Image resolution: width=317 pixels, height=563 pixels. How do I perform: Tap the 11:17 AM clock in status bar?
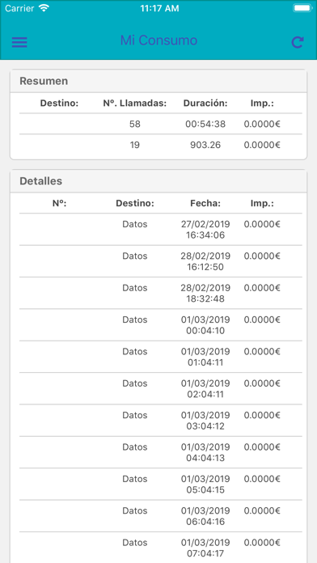(159, 8)
